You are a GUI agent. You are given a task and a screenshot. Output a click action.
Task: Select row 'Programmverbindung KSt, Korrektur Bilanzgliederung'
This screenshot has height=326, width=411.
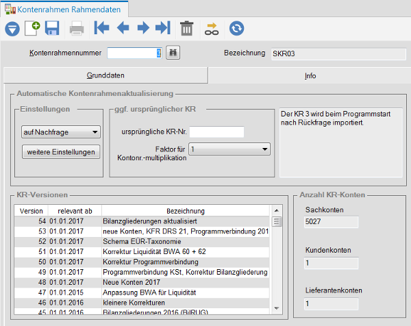click(x=142, y=272)
